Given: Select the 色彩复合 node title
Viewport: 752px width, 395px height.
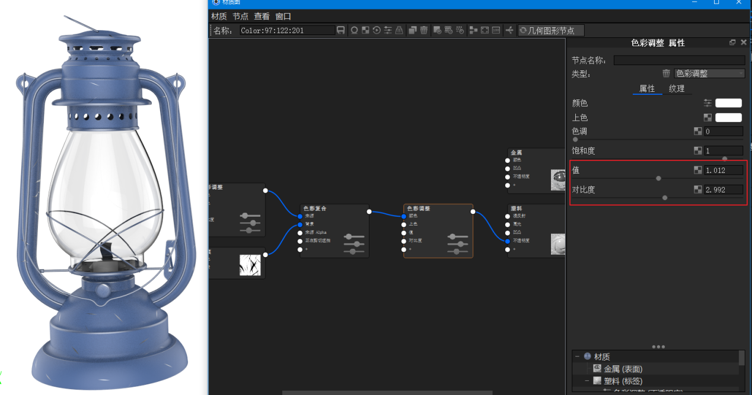Looking at the screenshot, I should tap(315, 208).
